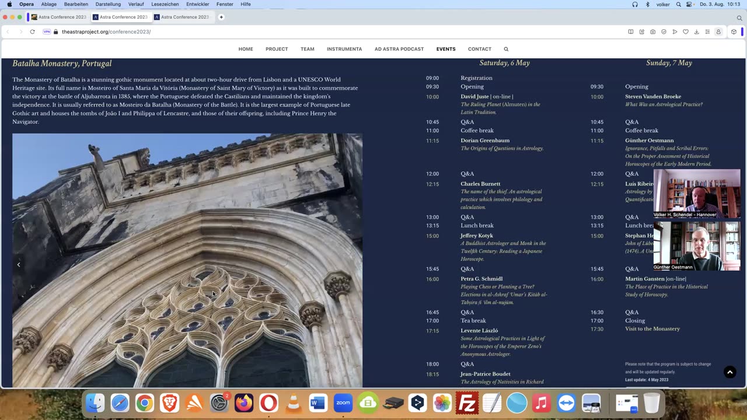Open EVENTS in site navigation

pyautogui.click(x=446, y=49)
